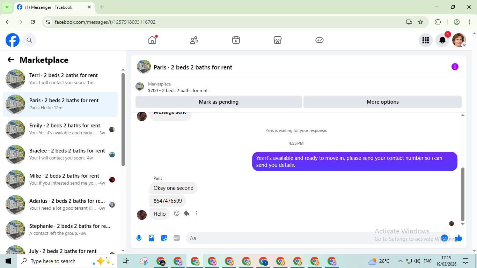Go to the Home feed icon
477x268 pixels.
tap(152, 40)
